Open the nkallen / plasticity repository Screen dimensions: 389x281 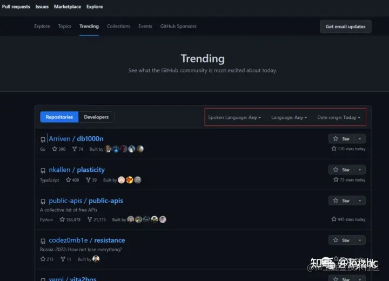pos(77,170)
